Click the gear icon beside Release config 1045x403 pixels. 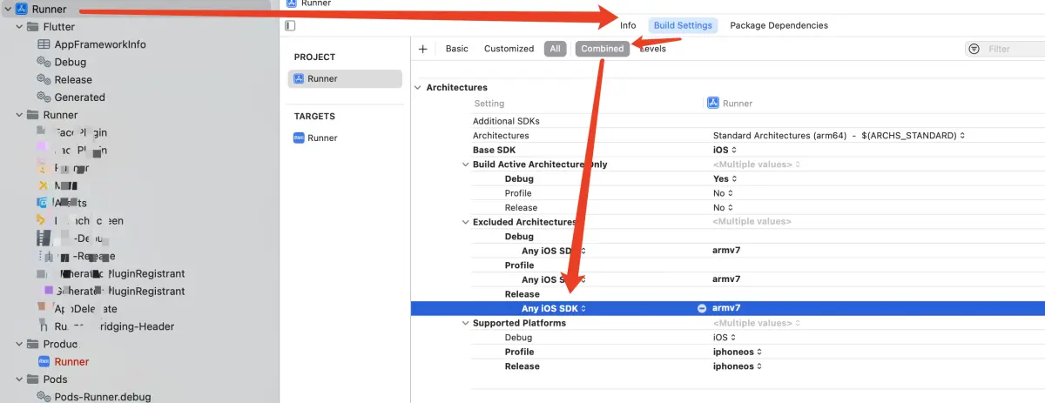44,79
